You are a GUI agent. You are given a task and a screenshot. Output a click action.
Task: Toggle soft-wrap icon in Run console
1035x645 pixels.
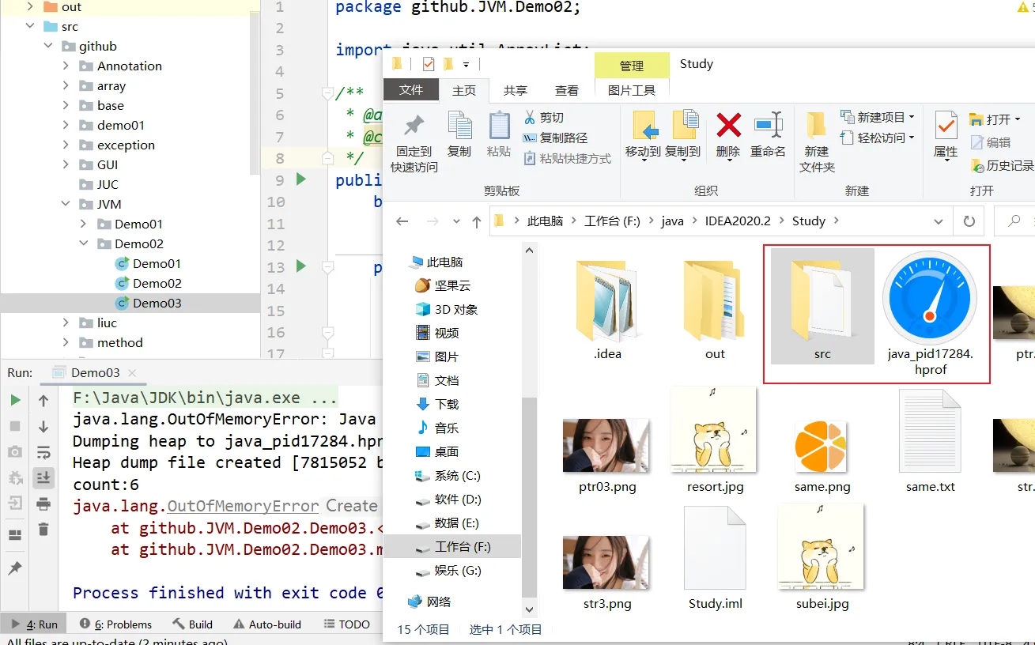pyautogui.click(x=43, y=453)
